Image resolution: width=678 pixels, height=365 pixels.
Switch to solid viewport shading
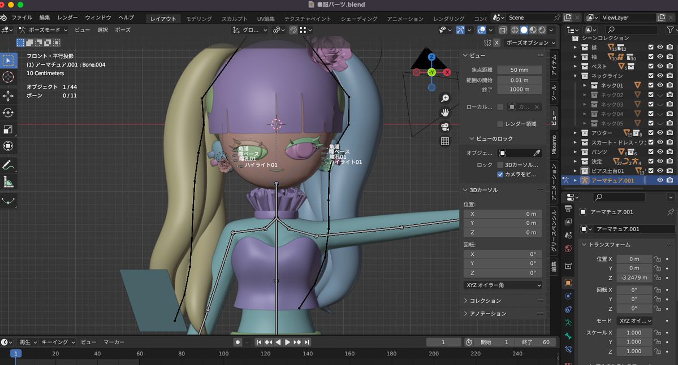(x=524, y=30)
